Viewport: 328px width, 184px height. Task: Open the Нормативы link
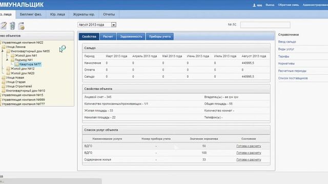[x=286, y=63]
